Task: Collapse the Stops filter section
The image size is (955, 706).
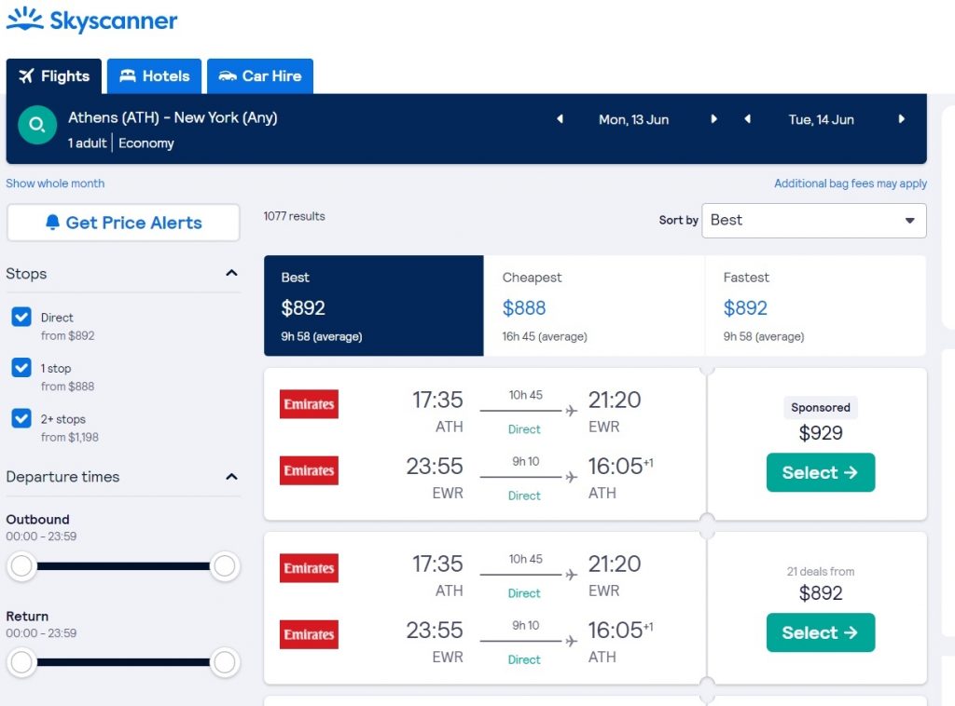Action: (231, 273)
